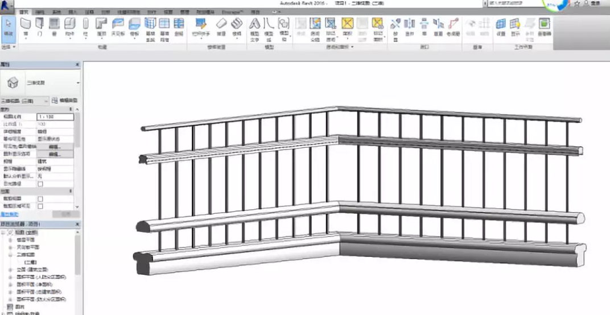Toggle the Crop View checkbox
Viewport: 610px width, 315px height.
[40, 198]
